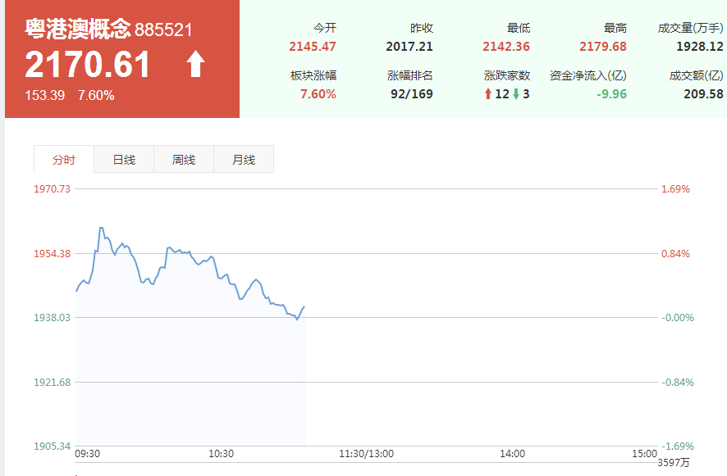Click the green down arrow before 3

pyautogui.click(x=515, y=94)
